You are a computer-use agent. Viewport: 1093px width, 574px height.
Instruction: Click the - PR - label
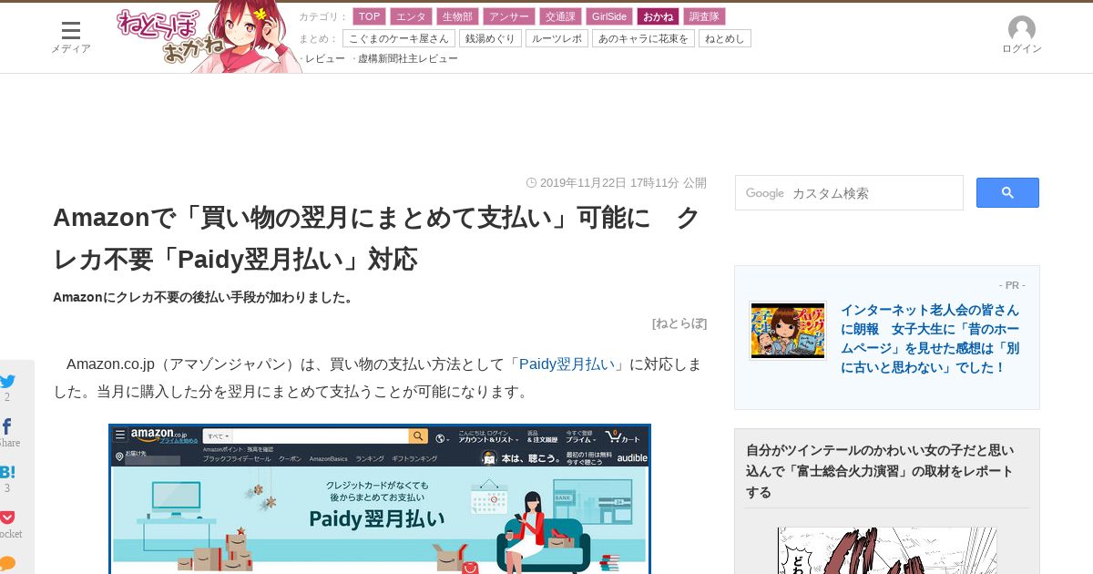(1012, 285)
